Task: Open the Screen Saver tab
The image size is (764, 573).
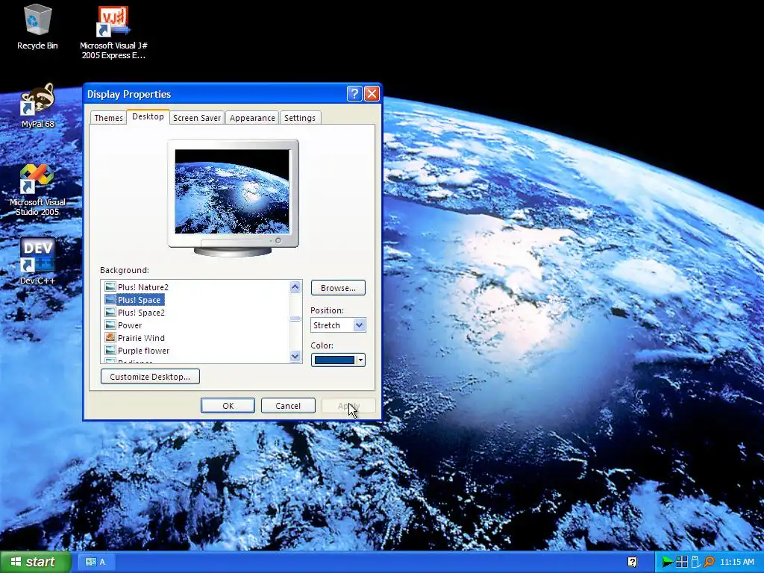Action: click(x=197, y=118)
